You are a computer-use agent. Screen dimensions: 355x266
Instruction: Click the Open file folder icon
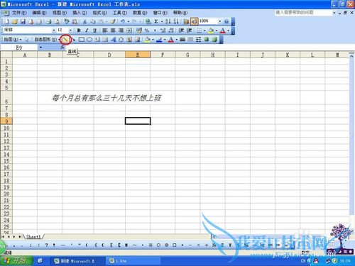pos(15,21)
